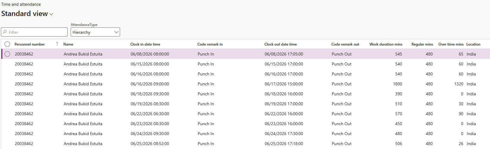Select the row radio for 06/08/2026 08:00:00

pyautogui.click(x=7, y=54)
